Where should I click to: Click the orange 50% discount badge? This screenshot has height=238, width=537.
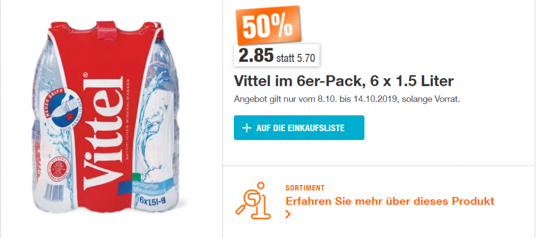tap(268, 25)
